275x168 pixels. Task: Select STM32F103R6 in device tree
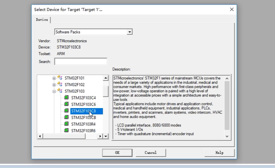83,131
